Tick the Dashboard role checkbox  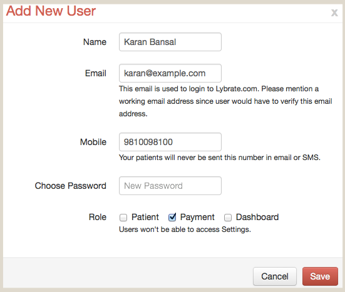point(228,218)
